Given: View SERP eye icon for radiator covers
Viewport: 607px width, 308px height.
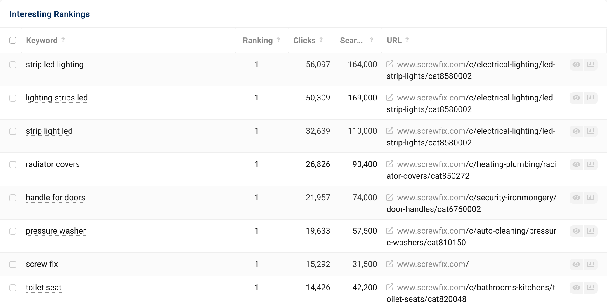Looking at the screenshot, I should [576, 164].
